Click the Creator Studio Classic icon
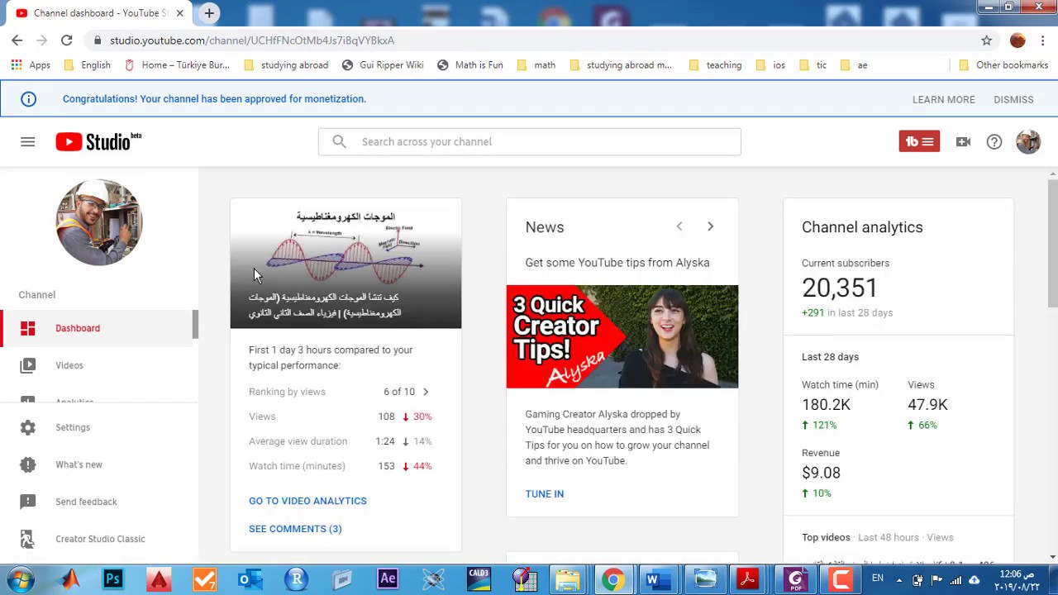The width and height of the screenshot is (1058, 595). [x=28, y=539]
